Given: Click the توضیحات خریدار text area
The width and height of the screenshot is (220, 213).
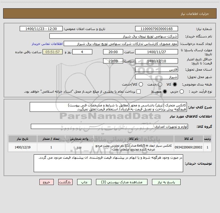Looking at the screenshot, I should coord(108,163).
